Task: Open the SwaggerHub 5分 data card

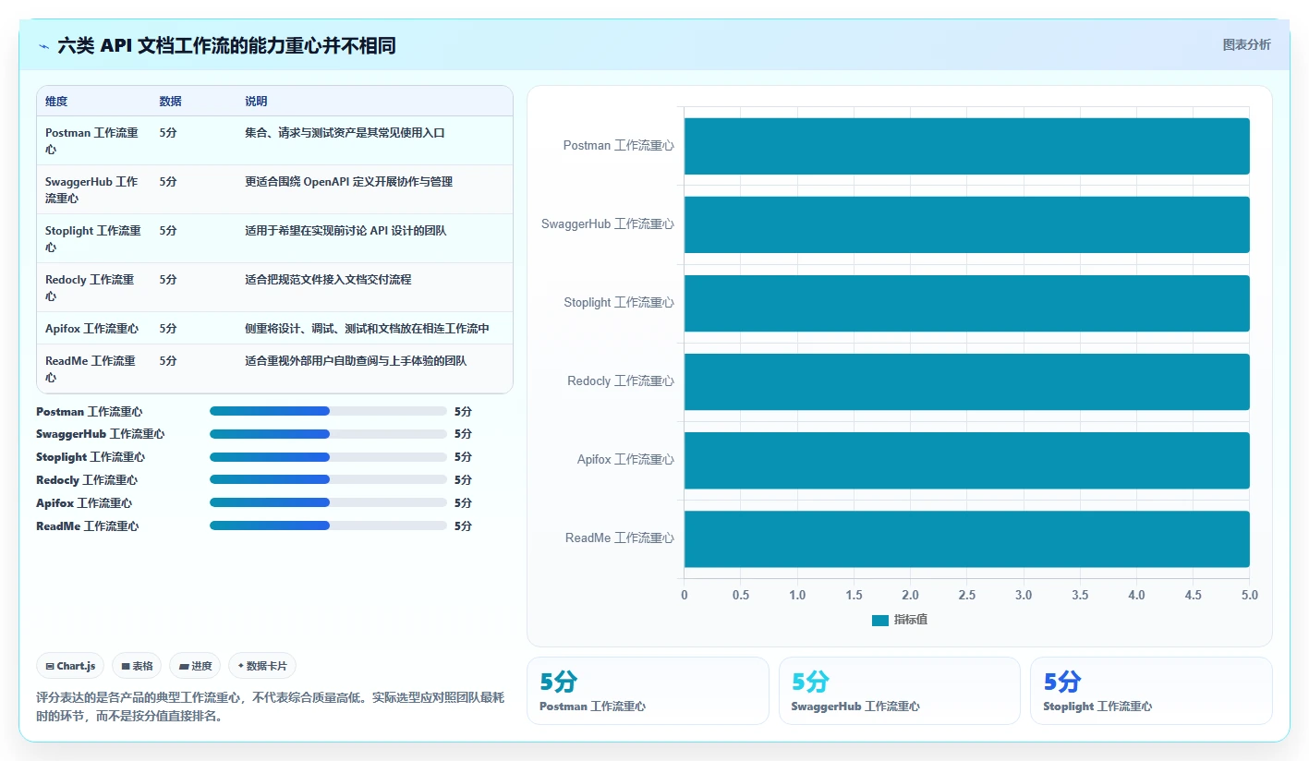Action: point(899,691)
